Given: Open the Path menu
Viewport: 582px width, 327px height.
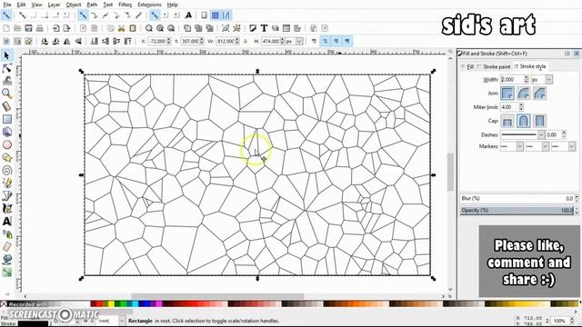Looking at the screenshot, I should coord(92,5).
